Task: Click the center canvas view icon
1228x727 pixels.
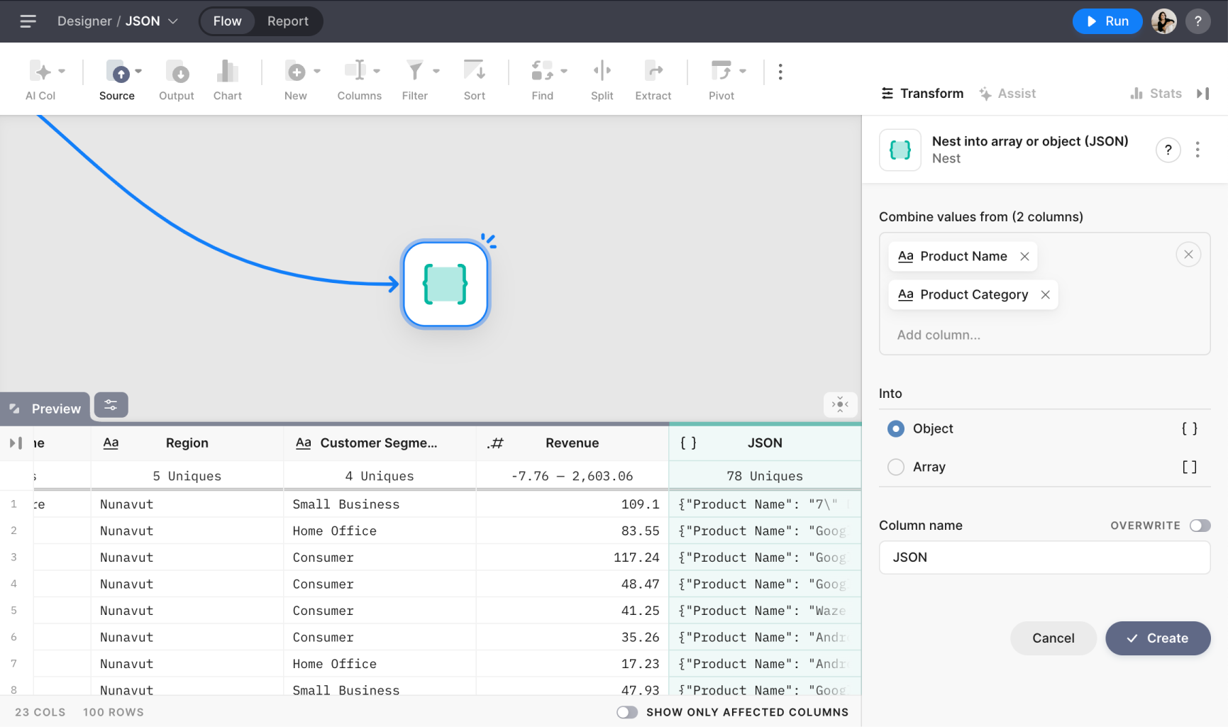Action: (840, 404)
